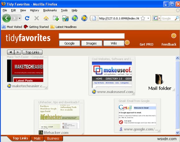Click the magnifier search icon
Image resolution: width=180 pixels, height=142 pixels.
tap(177, 18)
